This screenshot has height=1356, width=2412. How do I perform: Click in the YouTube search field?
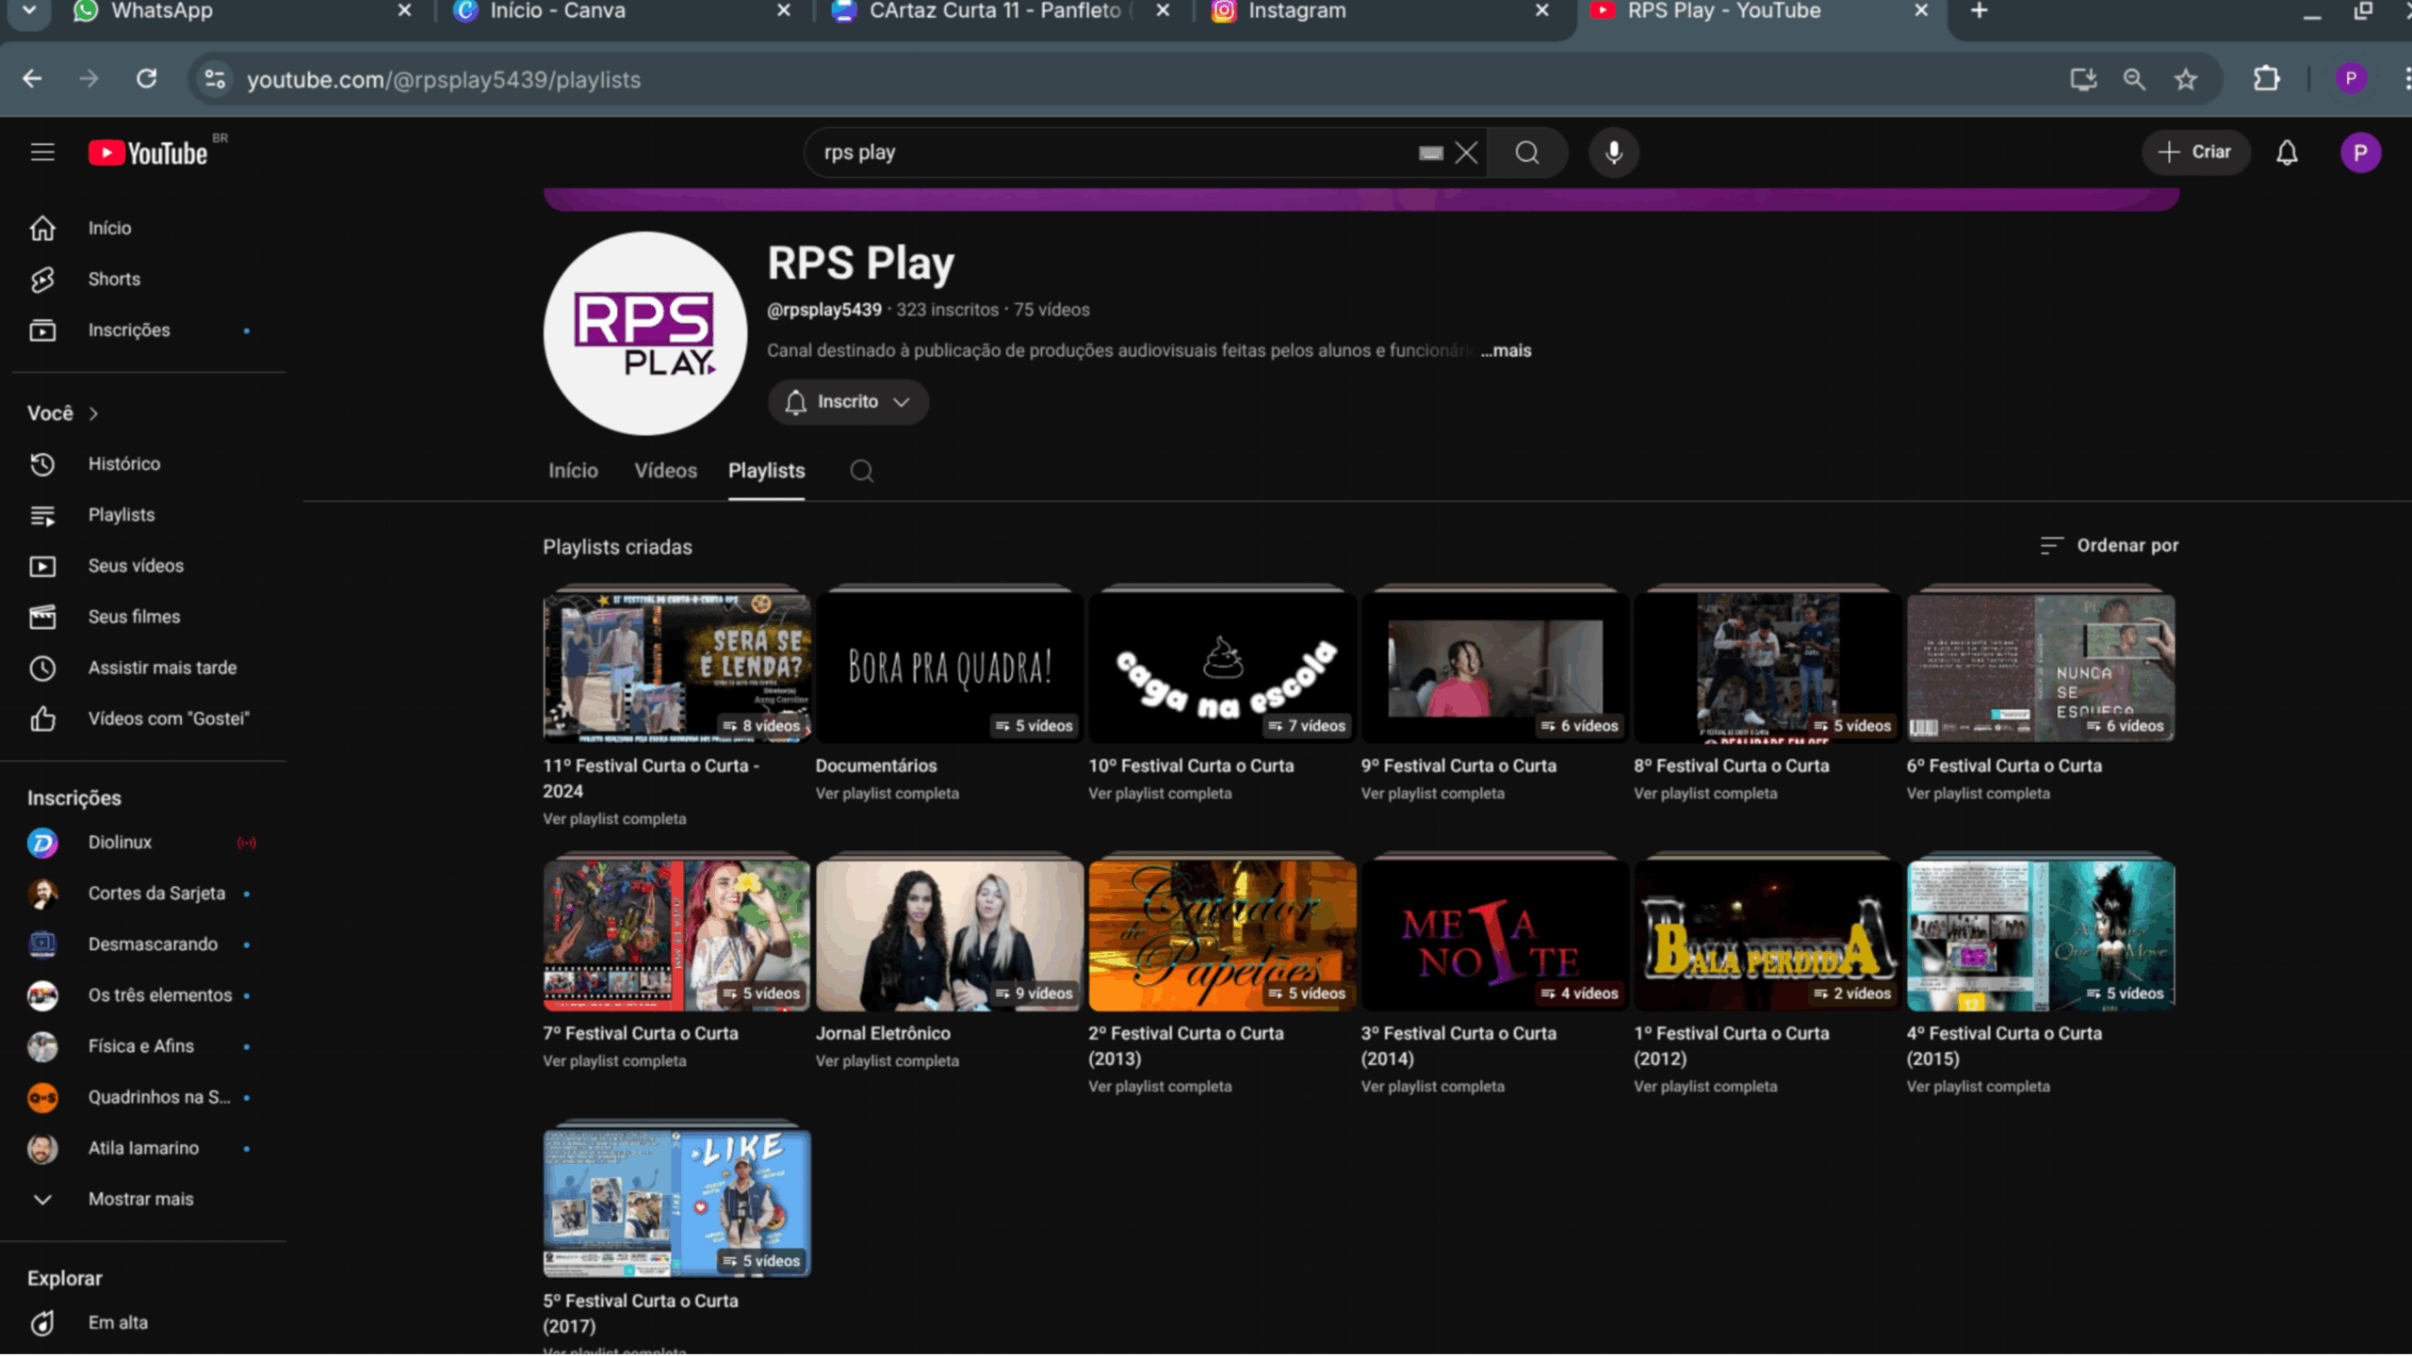click(1112, 153)
